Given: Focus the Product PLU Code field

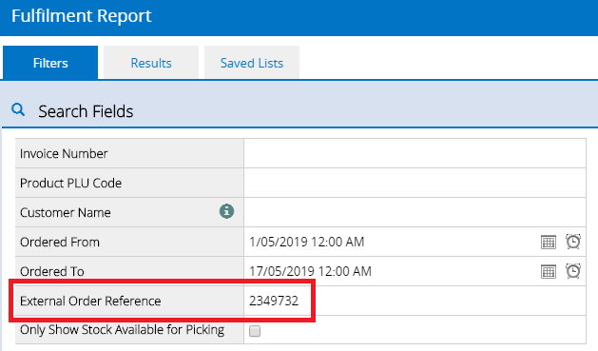Looking at the screenshot, I should pyautogui.click(x=415, y=183).
